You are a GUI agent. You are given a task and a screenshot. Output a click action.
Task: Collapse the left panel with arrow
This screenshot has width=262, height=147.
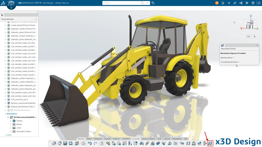point(37,12)
